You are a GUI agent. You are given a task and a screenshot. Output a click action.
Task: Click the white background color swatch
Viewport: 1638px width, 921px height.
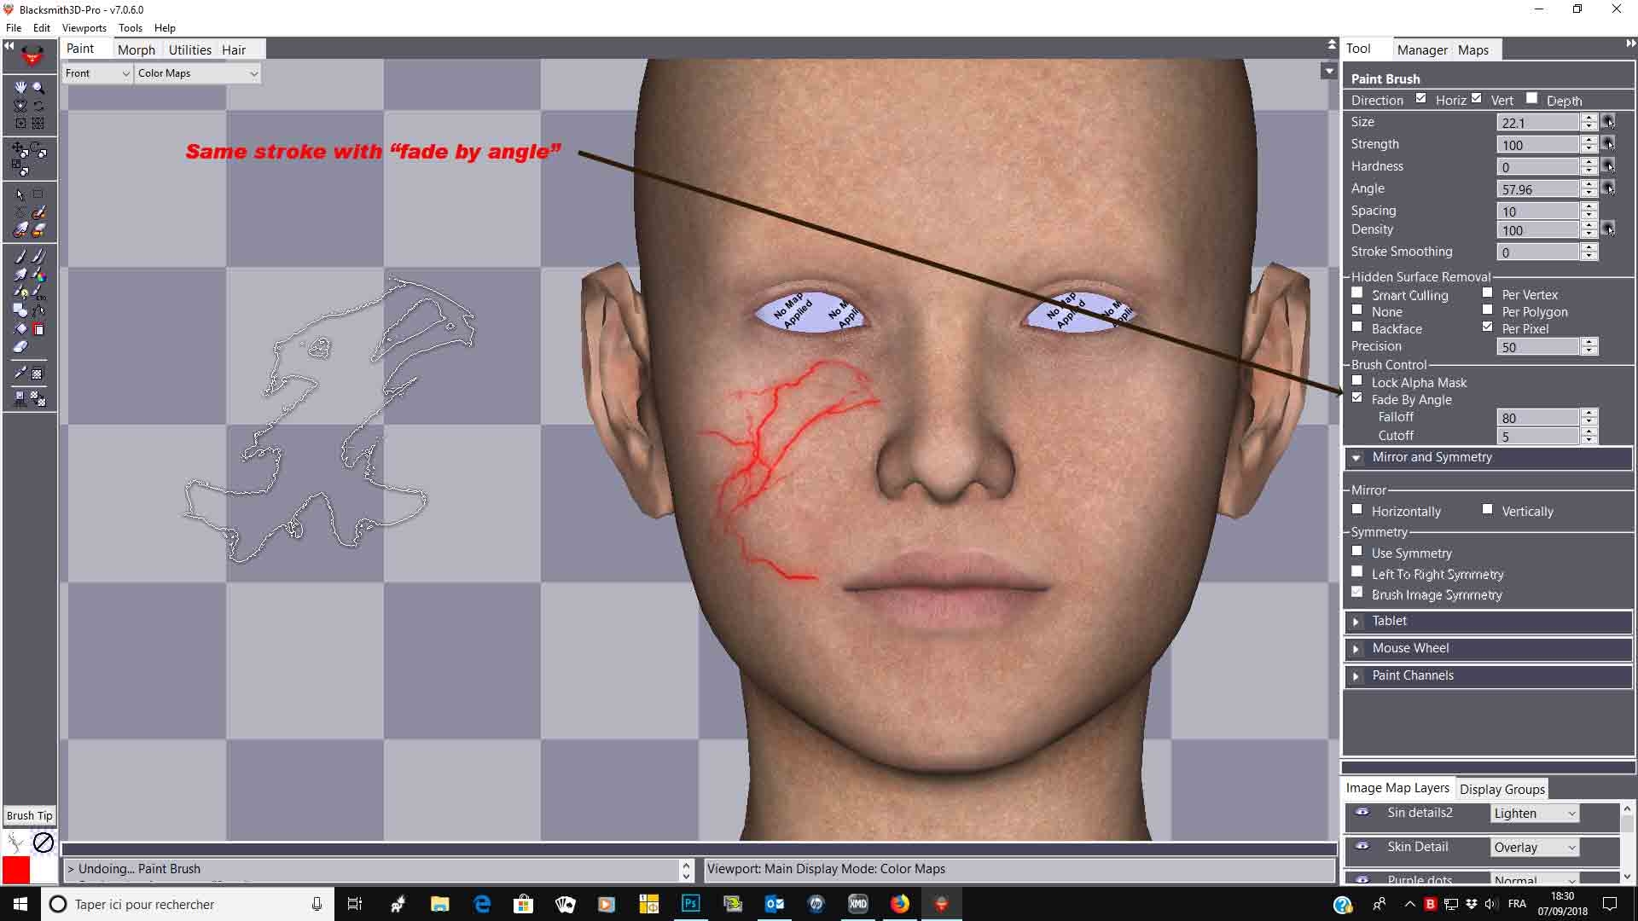coord(43,870)
